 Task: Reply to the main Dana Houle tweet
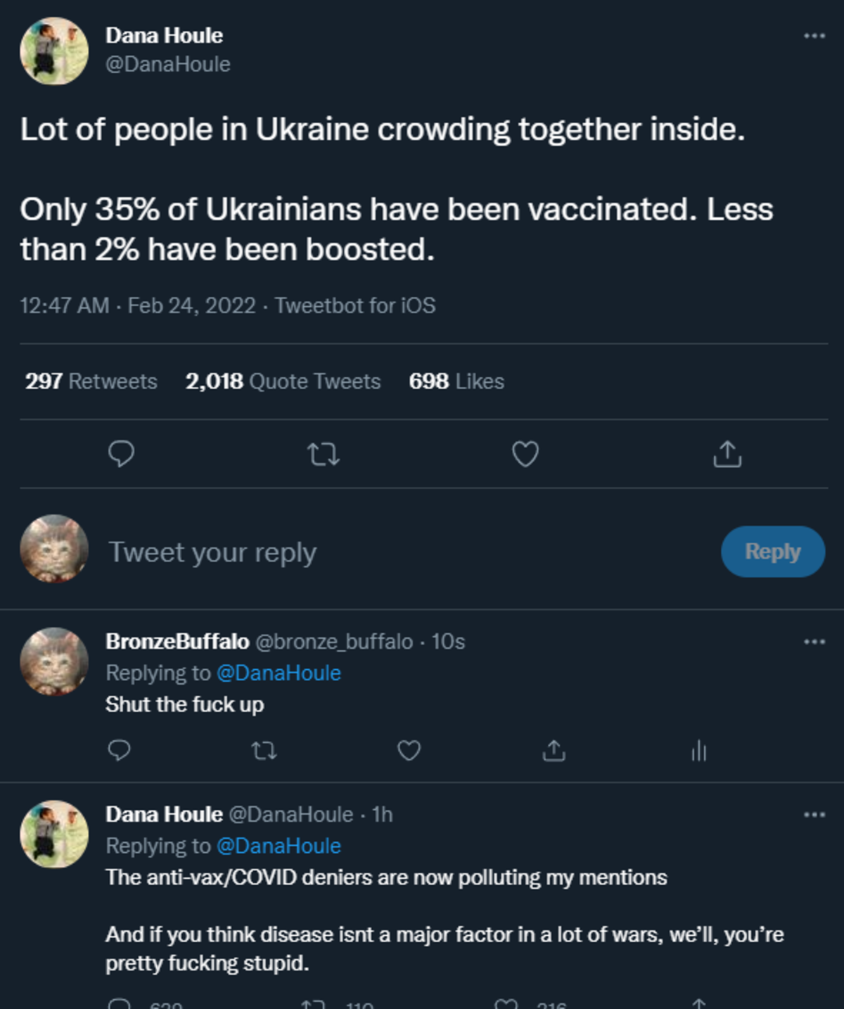[x=121, y=454]
